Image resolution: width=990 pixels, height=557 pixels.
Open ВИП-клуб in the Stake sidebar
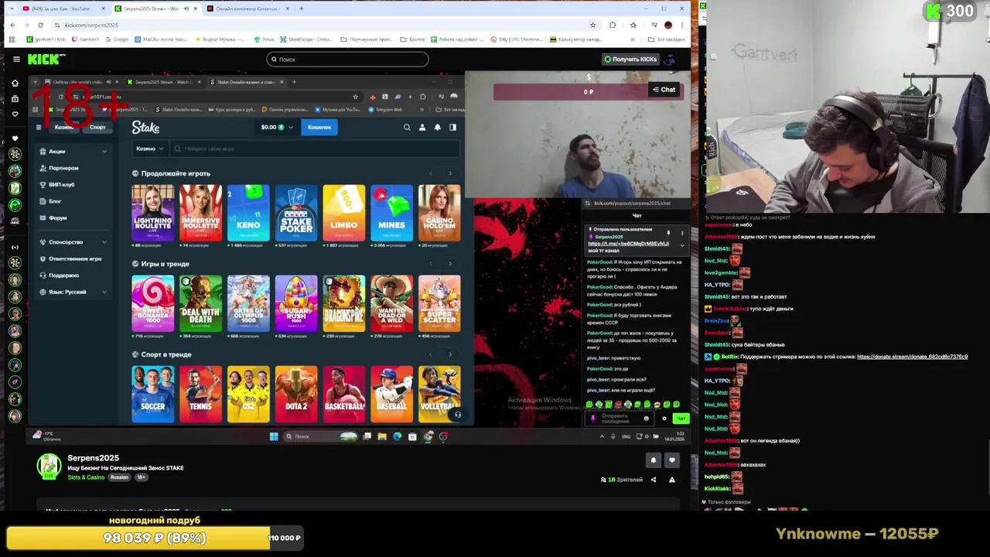click(62, 185)
